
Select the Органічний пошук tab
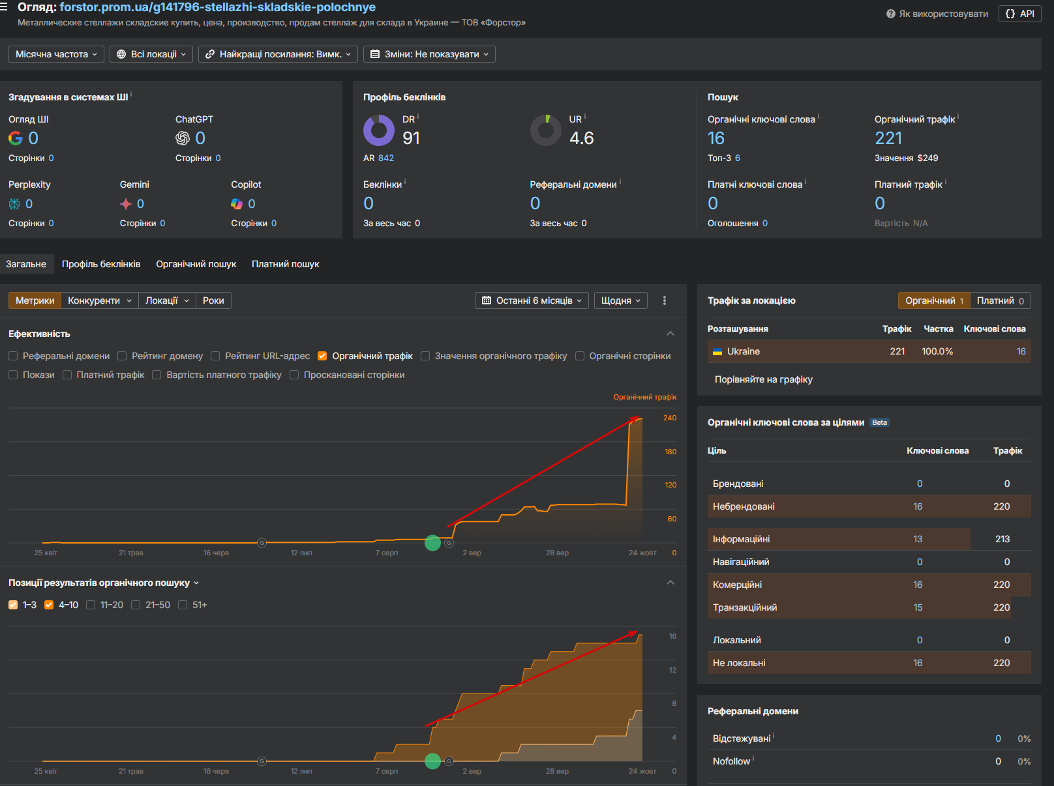[196, 264]
